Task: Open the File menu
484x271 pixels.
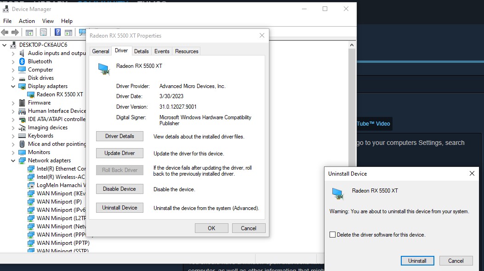Action: pos(7,21)
